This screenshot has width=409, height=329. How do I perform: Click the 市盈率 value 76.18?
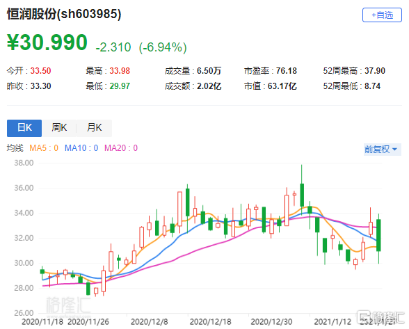click(287, 71)
